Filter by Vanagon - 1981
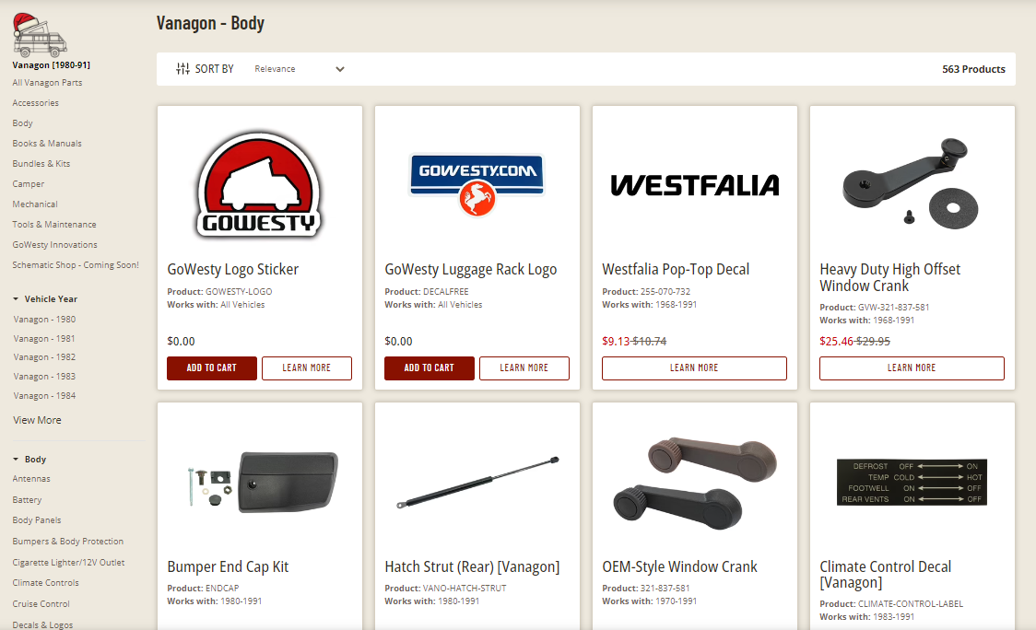Image resolution: width=1036 pixels, height=630 pixels. (44, 339)
